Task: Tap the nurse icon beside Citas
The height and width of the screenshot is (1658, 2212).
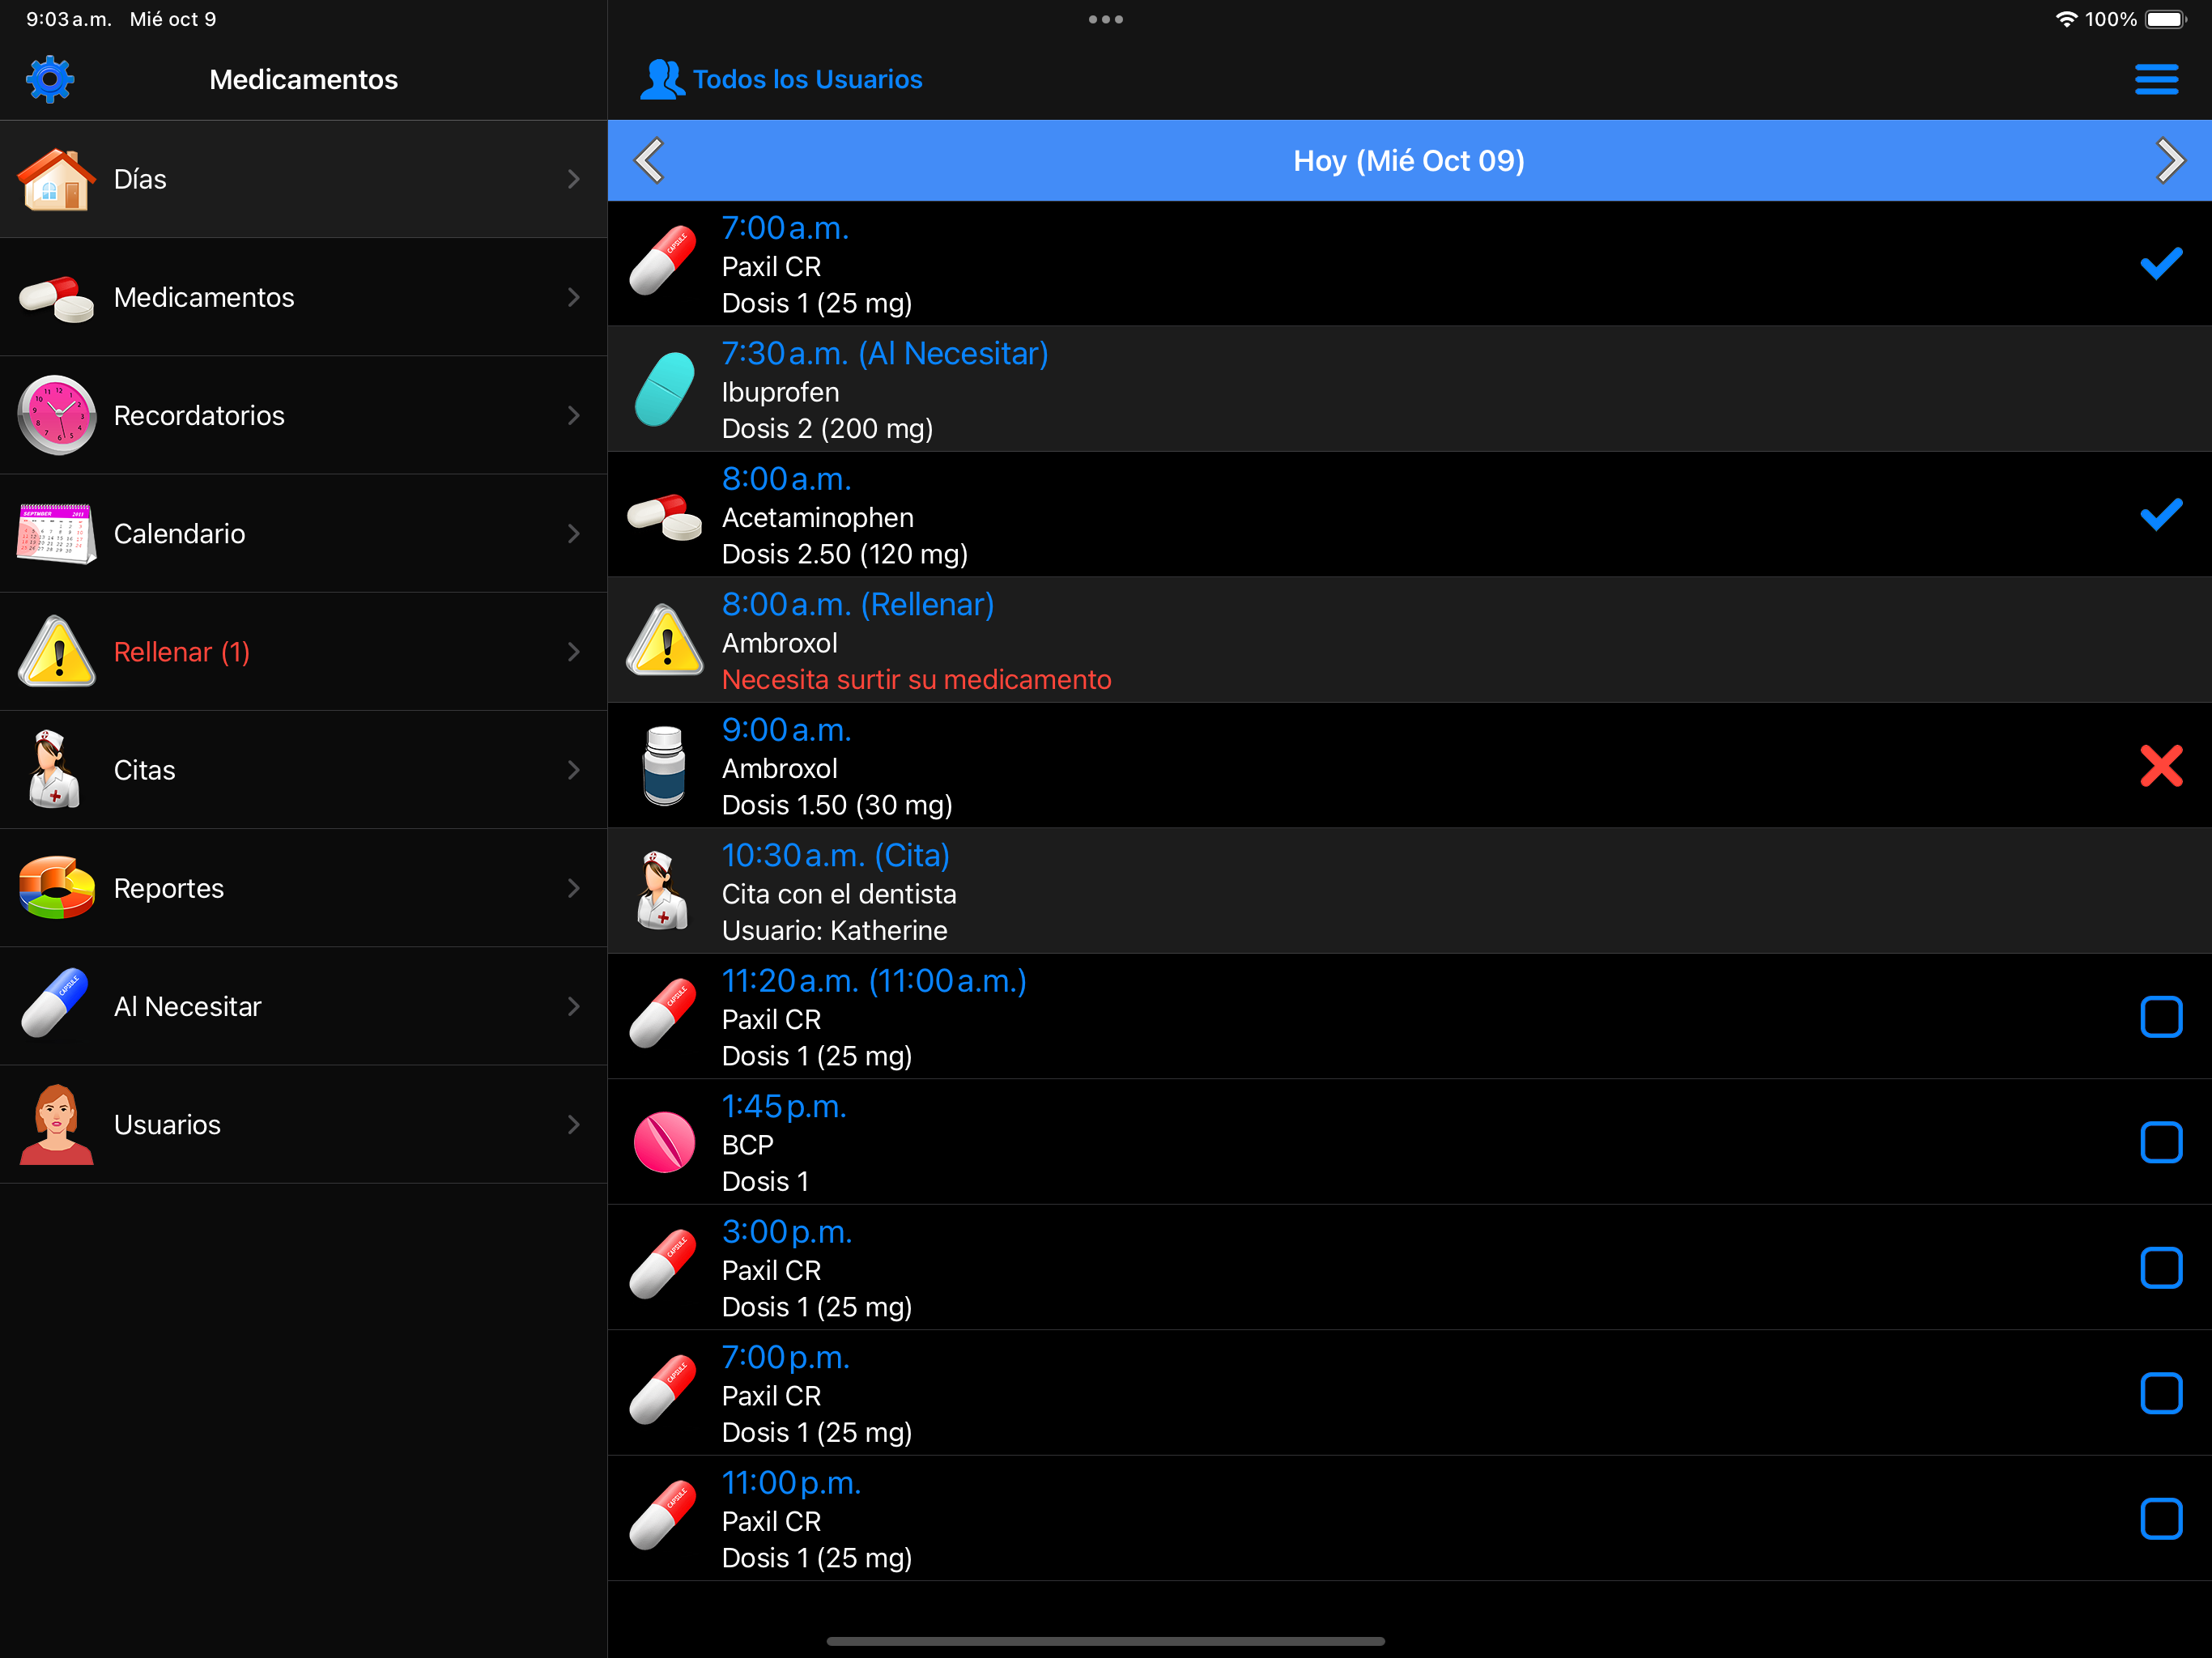Action: tap(54, 769)
